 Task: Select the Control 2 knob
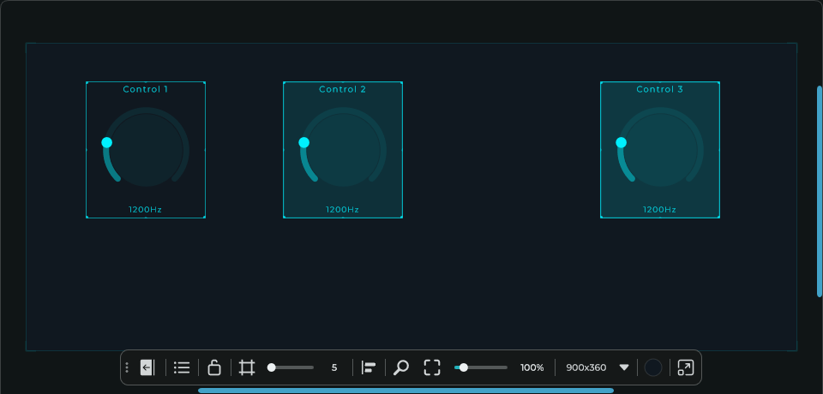click(x=343, y=147)
